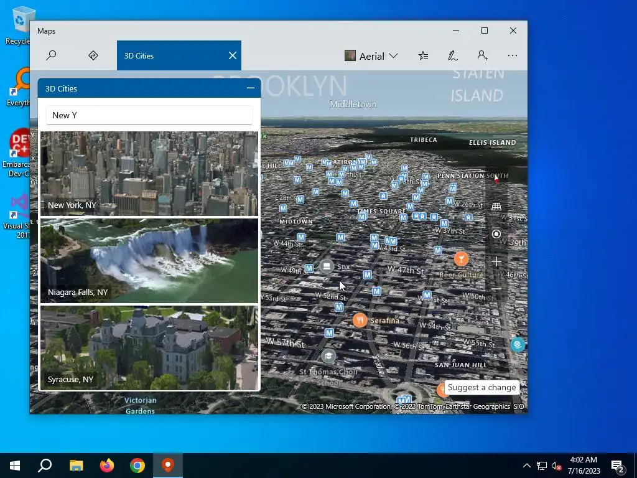Open the Windows Start menu
Image resolution: width=637 pixels, height=478 pixels.
(x=15, y=466)
